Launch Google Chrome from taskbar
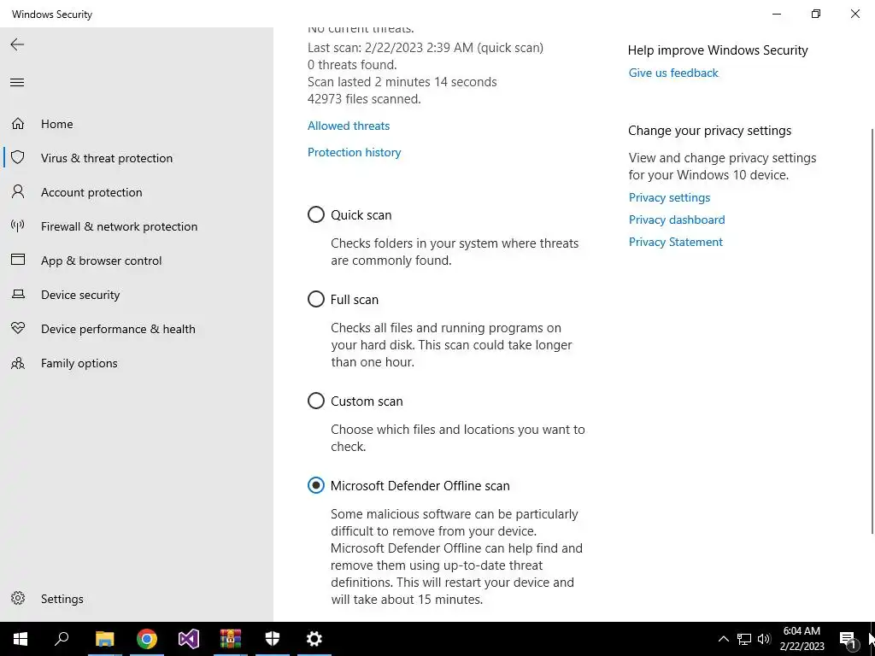This screenshot has width=875, height=656. [x=147, y=639]
